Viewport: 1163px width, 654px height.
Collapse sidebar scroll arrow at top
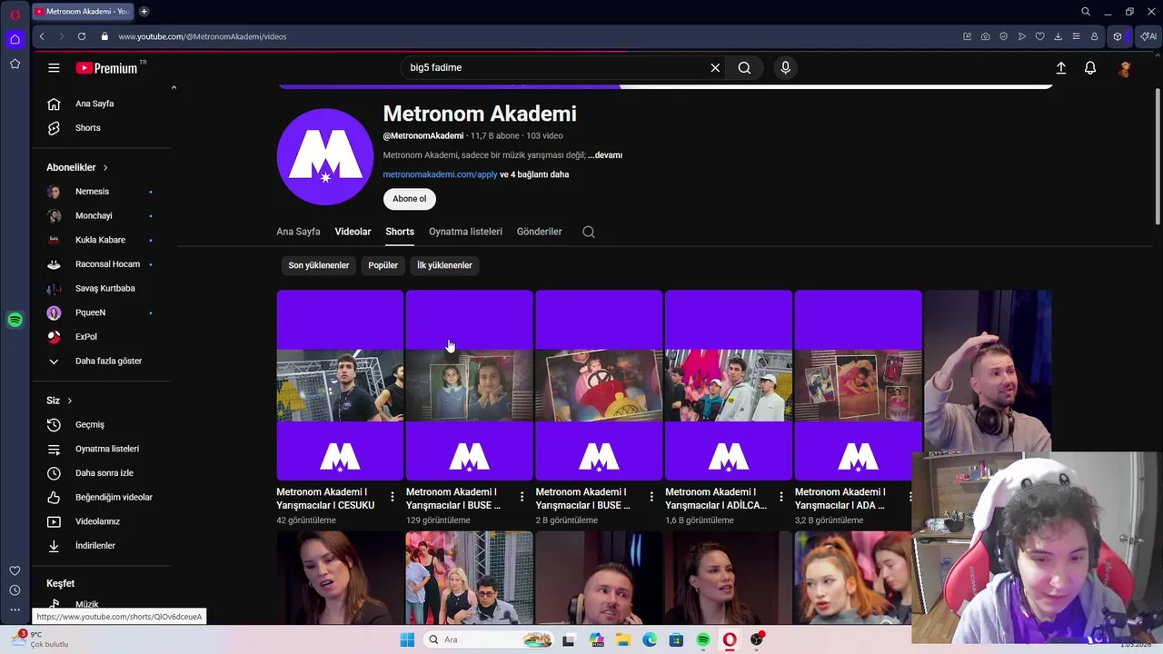[x=174, y=87]
